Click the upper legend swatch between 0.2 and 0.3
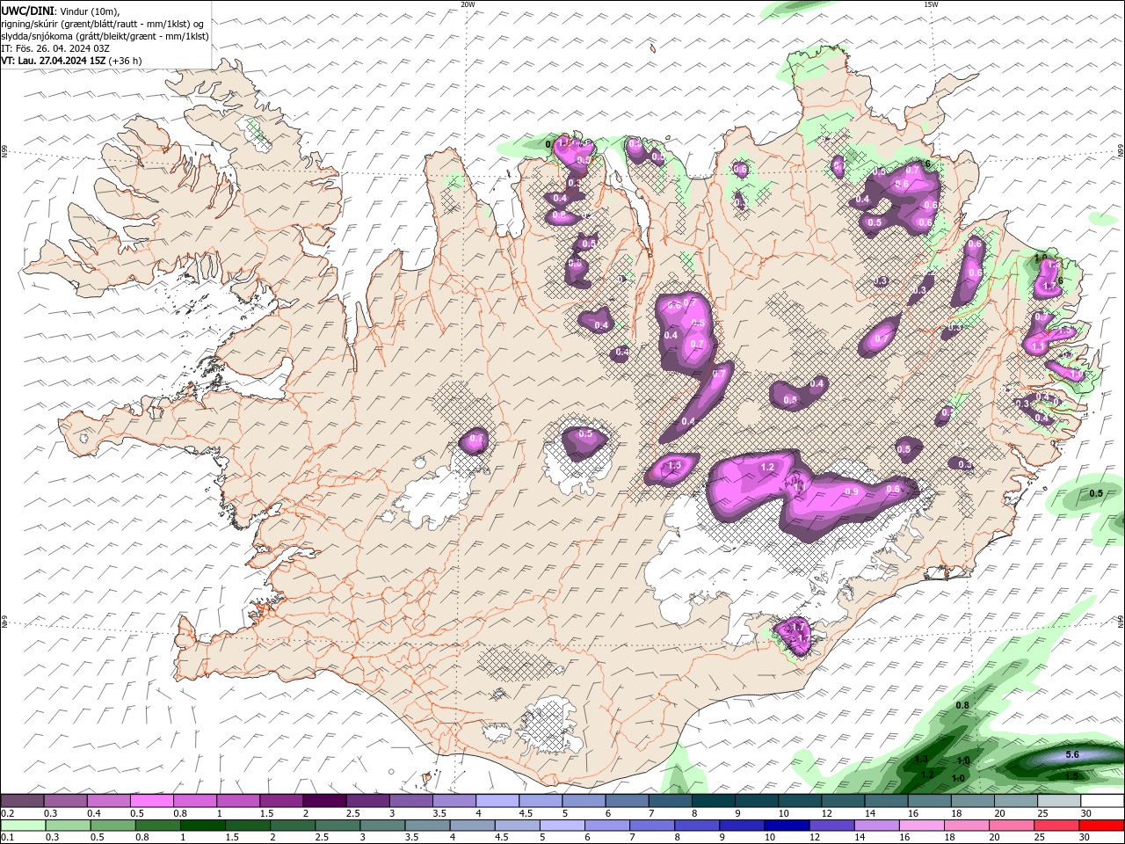This screenshot has width=1125, height=844. coord(22,801)
